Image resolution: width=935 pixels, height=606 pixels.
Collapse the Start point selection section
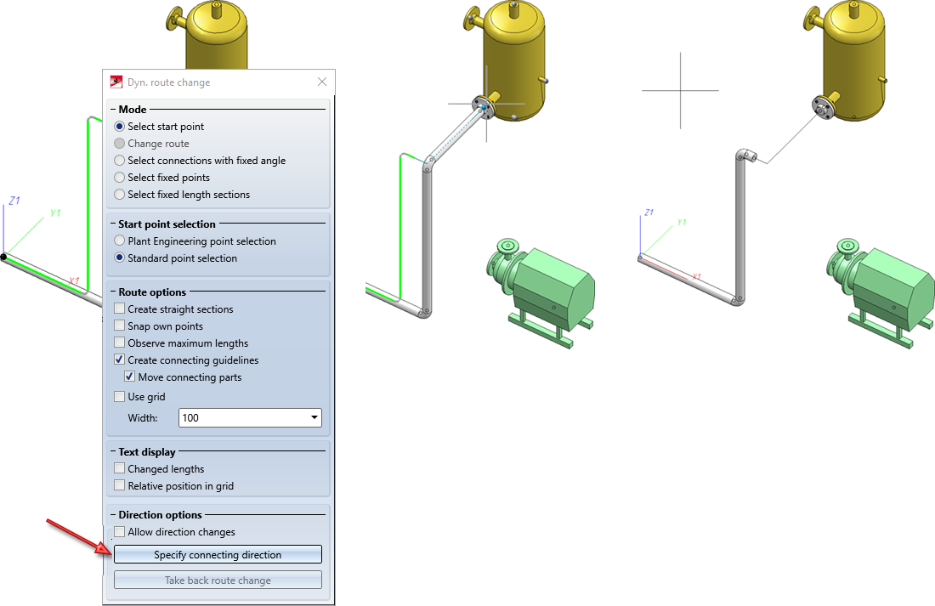coord(113,224)
